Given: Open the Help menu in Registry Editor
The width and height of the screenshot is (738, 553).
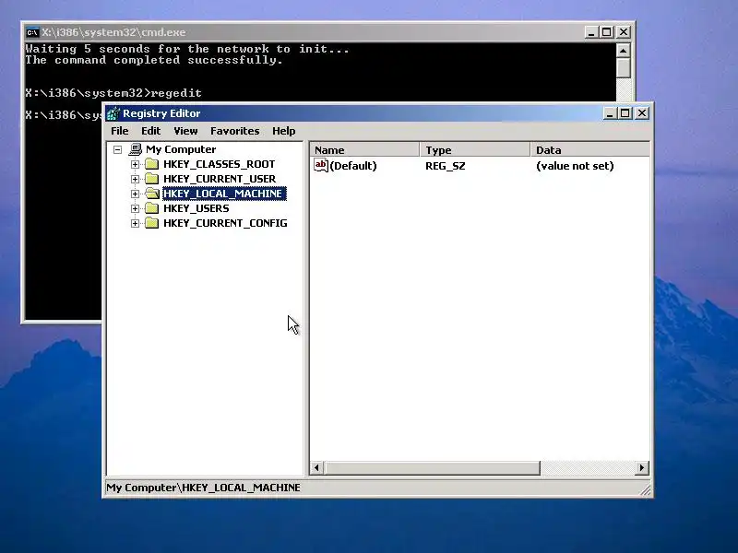Looking at the screenshot, I should click(x=283, y=131).
